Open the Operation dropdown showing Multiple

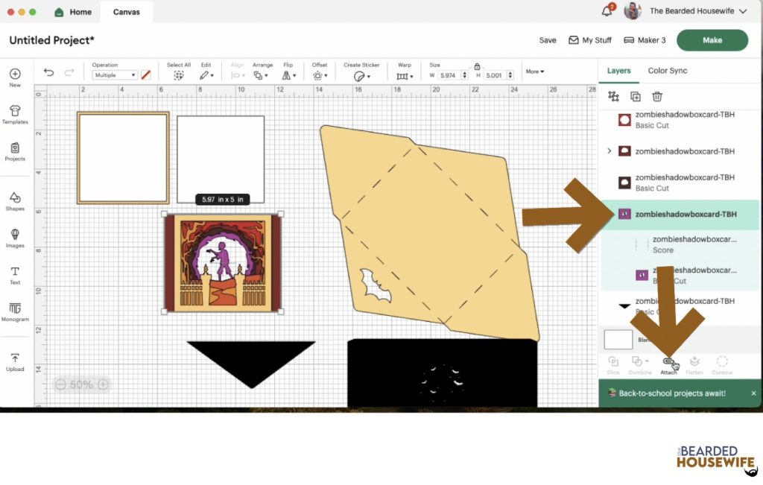114,75
